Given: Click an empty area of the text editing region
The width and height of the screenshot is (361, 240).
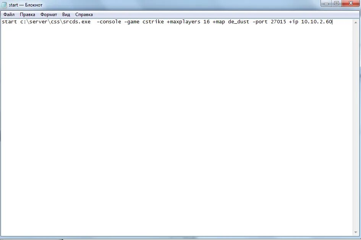Looking at the screenshot, I should (x=172, y=115).
